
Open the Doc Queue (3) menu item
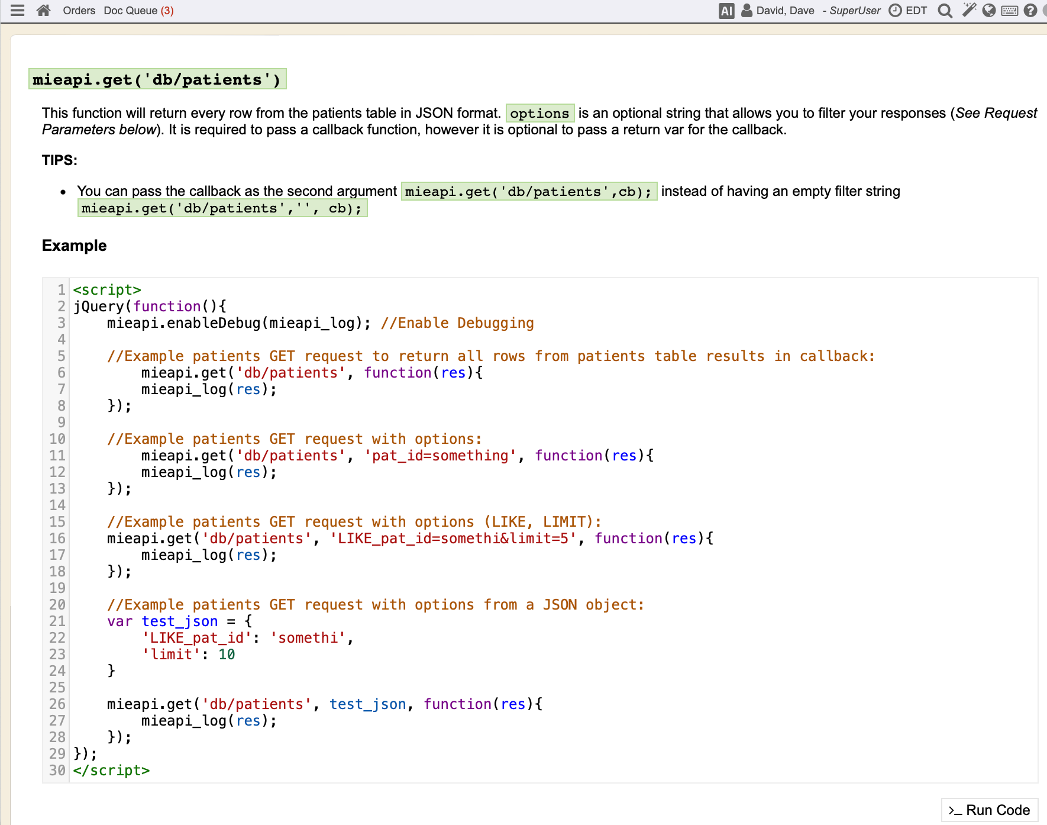tap(138, 11)
